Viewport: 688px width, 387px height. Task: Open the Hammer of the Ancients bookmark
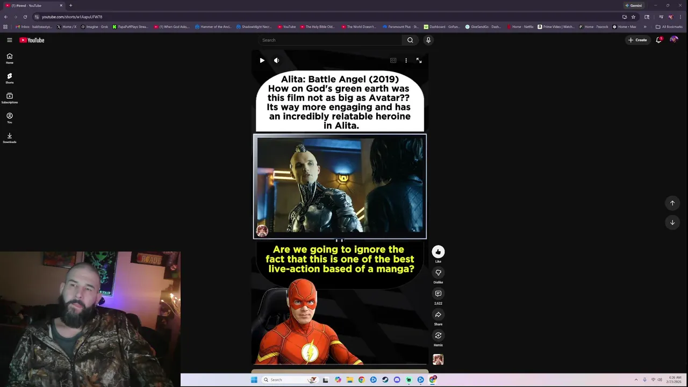pos(213,27)
